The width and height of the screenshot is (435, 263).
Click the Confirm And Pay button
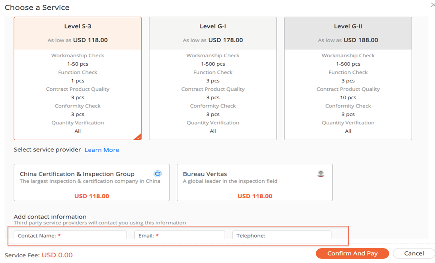pyautogui.click(x=352, y=253)
